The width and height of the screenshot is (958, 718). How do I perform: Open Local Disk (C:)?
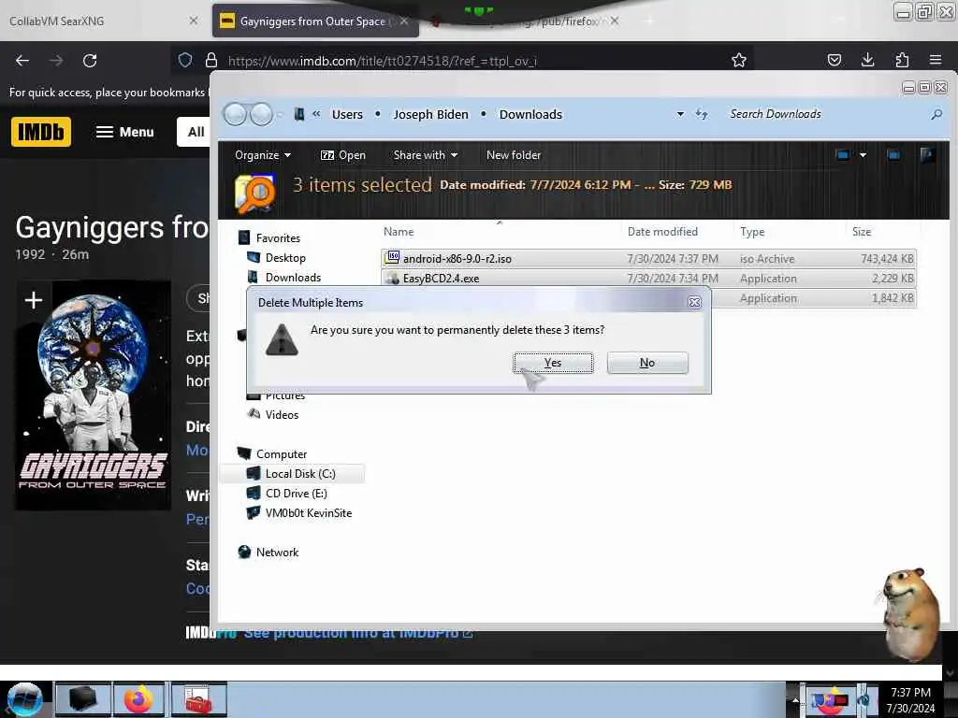click(300, 474)
